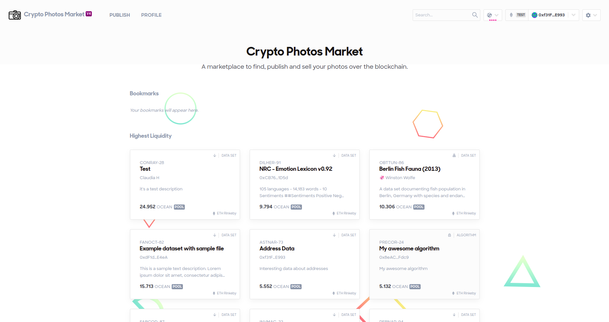Open the PUBLISH menu item
Screen dimensions: 609x322
pyautogui.click(x=120, y=15)
